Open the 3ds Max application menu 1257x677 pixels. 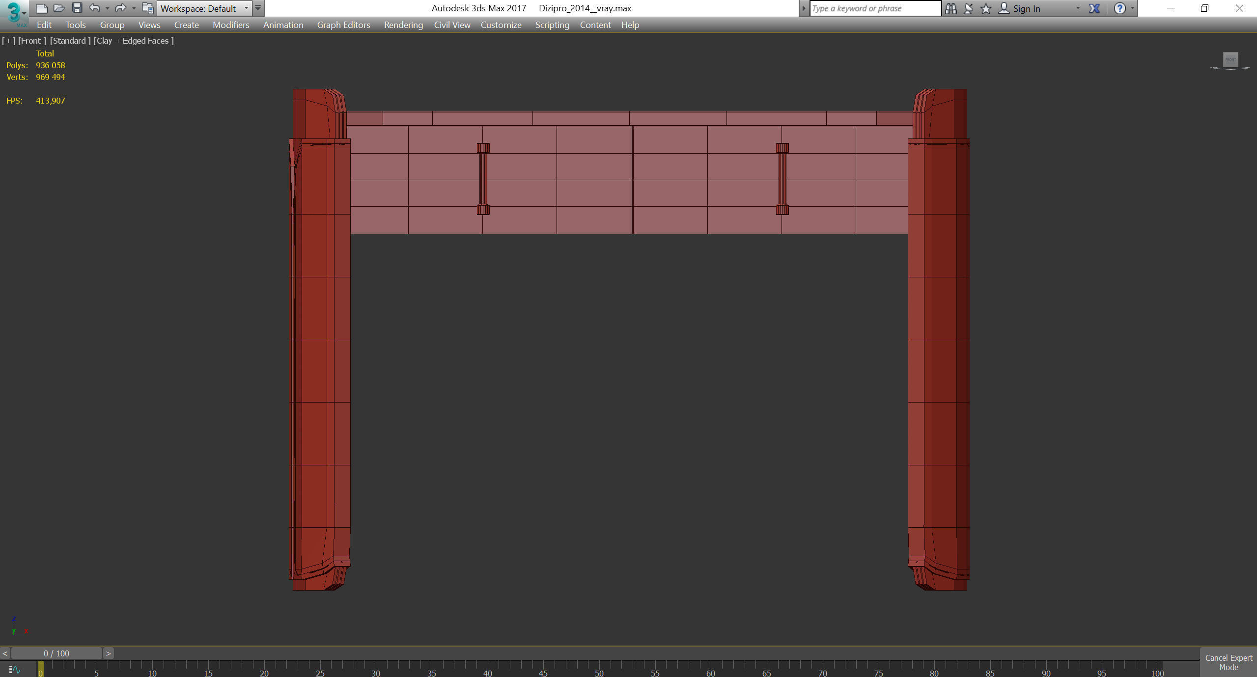point(14,14)
